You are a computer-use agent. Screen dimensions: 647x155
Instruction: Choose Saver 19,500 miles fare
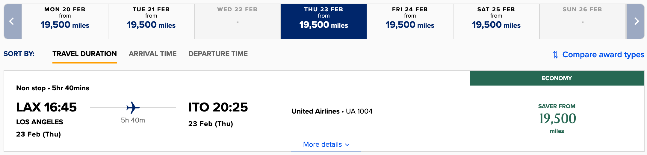click(x=557, y=119)
